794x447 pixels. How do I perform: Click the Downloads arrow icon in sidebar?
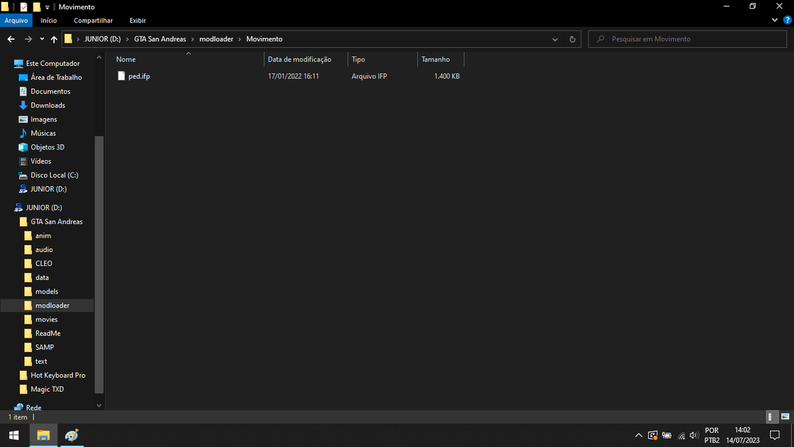tap(24, 106)
